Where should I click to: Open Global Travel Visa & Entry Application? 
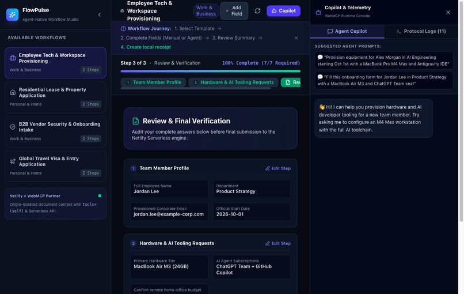(x=55, y=165)
